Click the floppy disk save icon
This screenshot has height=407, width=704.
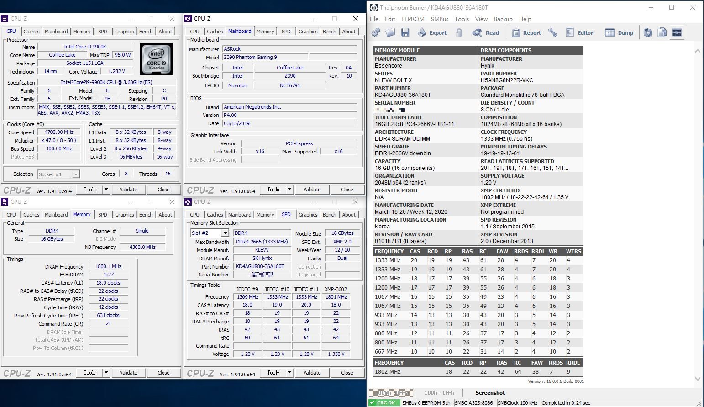point(405,32)
